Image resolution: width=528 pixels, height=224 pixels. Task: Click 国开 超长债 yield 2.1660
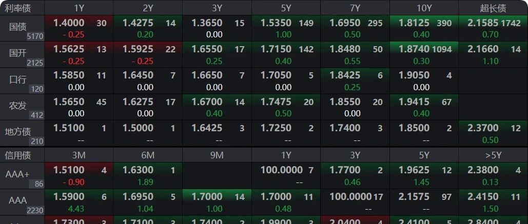pos(483,49)
